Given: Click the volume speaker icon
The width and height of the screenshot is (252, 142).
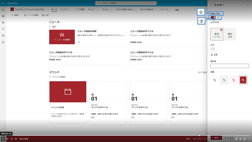Looking at the screenshot, I should (x=16, y=139).
